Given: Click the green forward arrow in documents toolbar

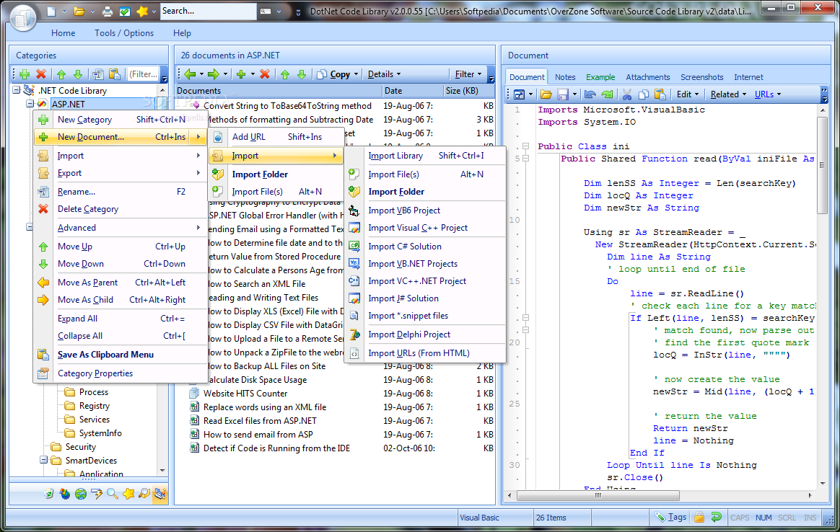Looking at the screenshot, I should [213, 74].
